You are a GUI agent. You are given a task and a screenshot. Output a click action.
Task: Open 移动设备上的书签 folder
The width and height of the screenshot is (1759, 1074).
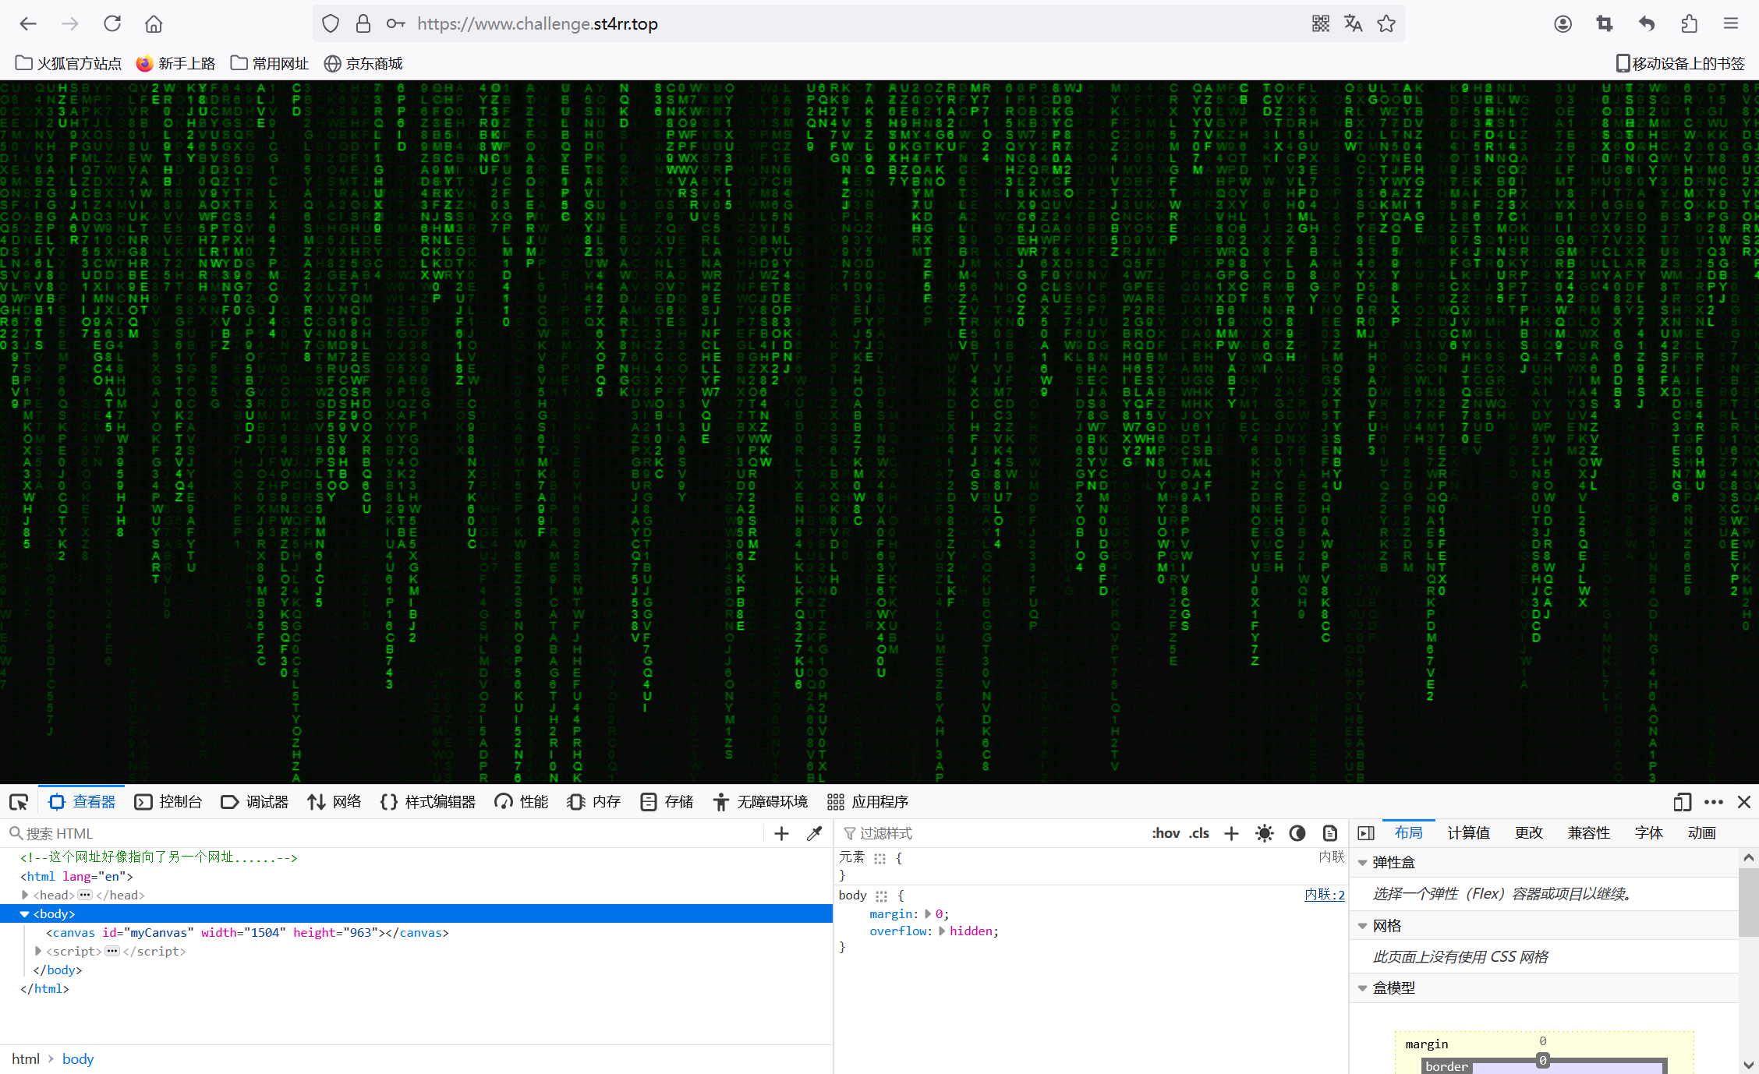(1680, 64)
